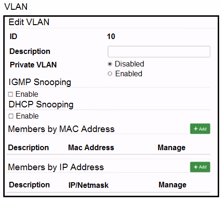Tick the DHCP Snooping Enable checkbox
The width and height of the screenshot is (221, 199).
tap(11, 116)
